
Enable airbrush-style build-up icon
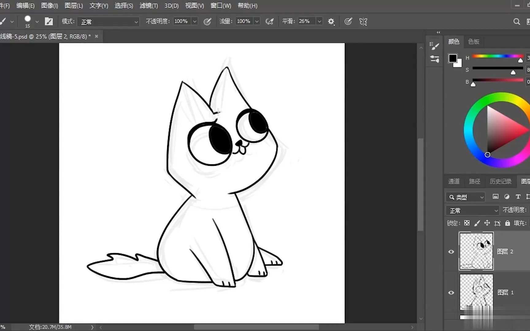pyautogui.click(x=269, y=21)
